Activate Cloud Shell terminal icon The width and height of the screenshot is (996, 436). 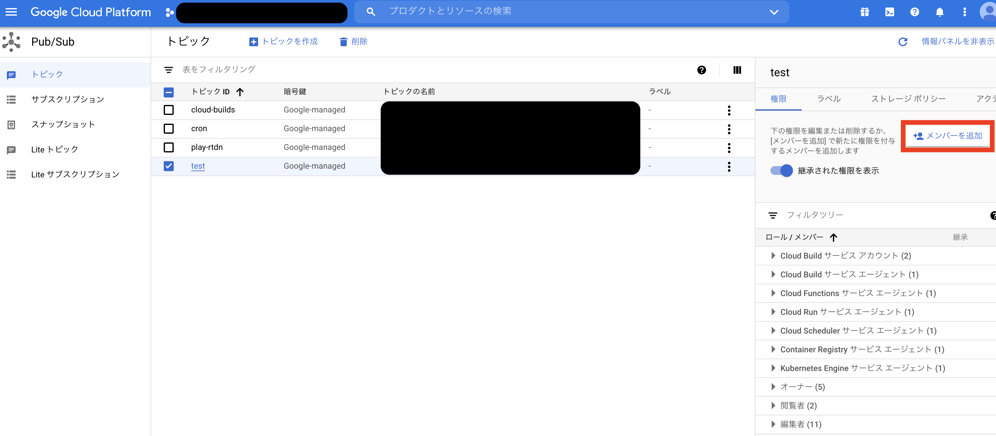890,12
